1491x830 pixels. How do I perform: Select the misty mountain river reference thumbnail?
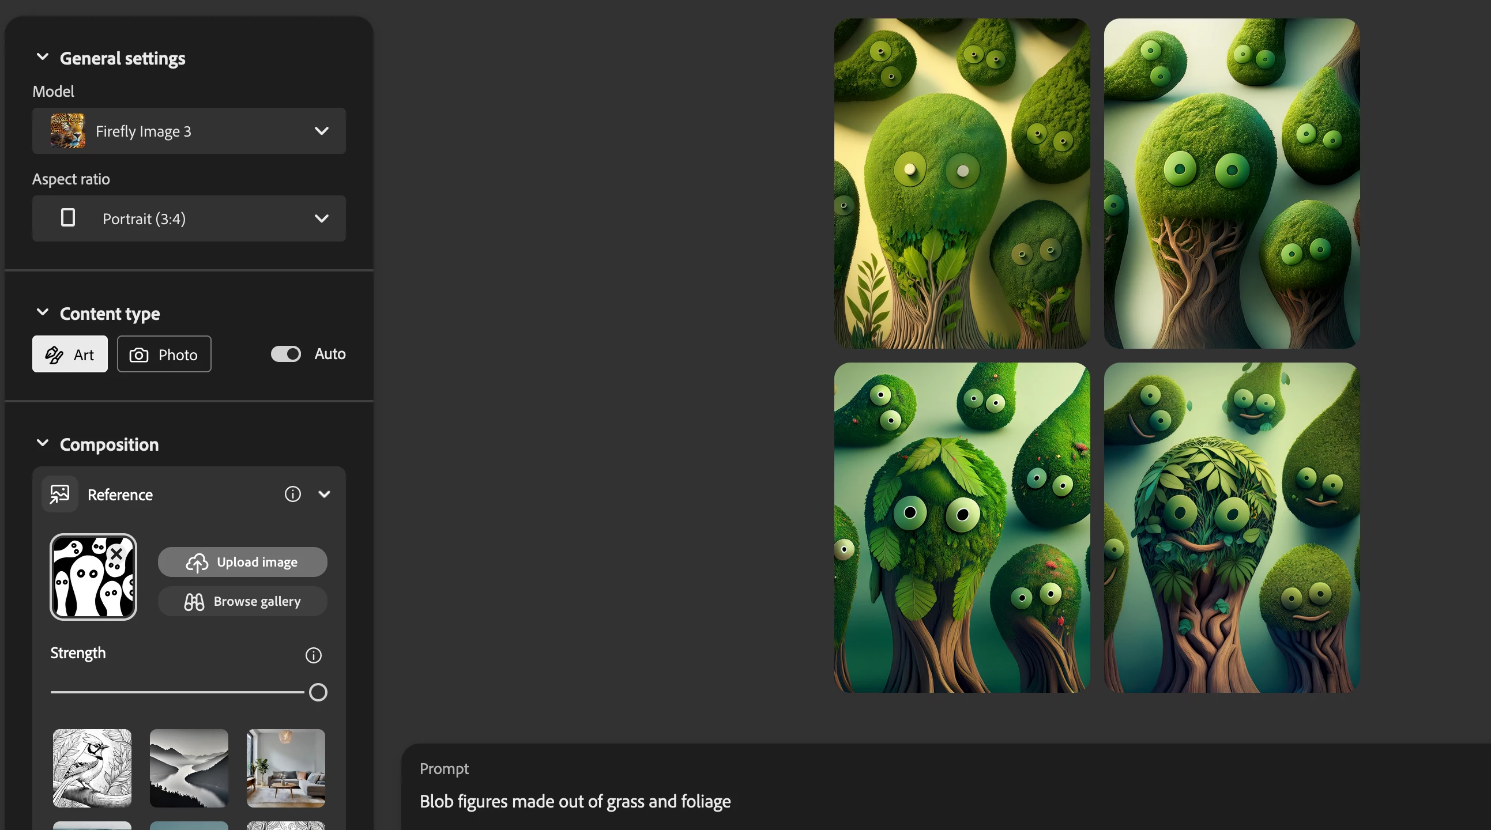(x=189, y=768)
